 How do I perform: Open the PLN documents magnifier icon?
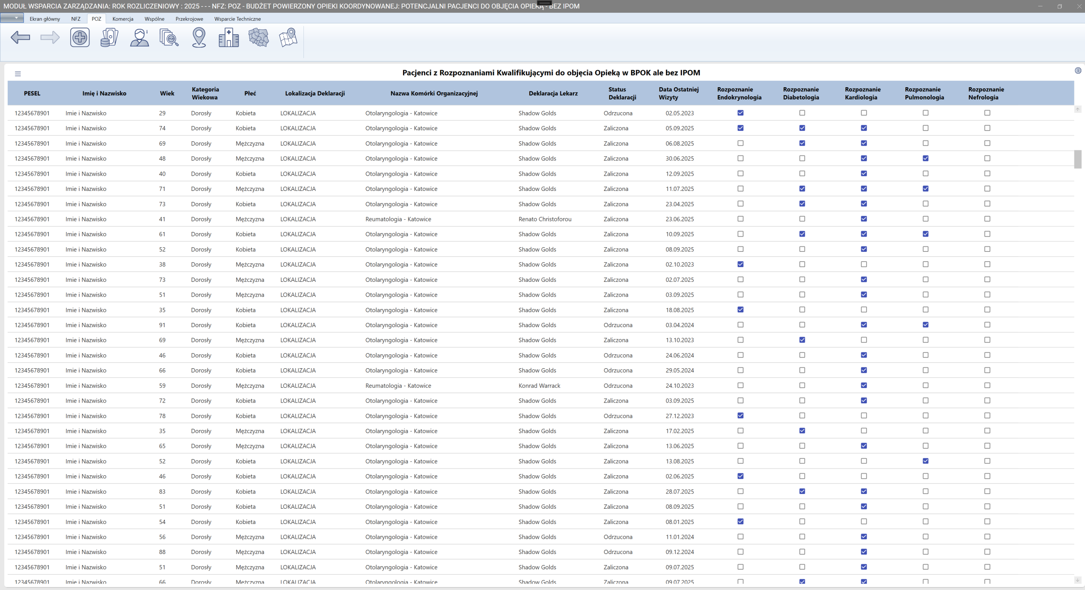[x=169, y=38]
